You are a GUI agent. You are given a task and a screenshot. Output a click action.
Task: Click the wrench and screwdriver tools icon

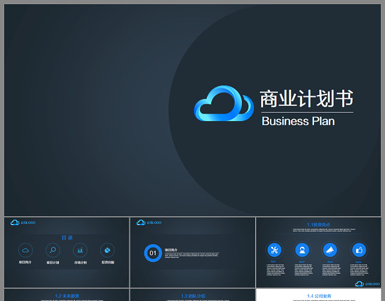click(274, 250)
